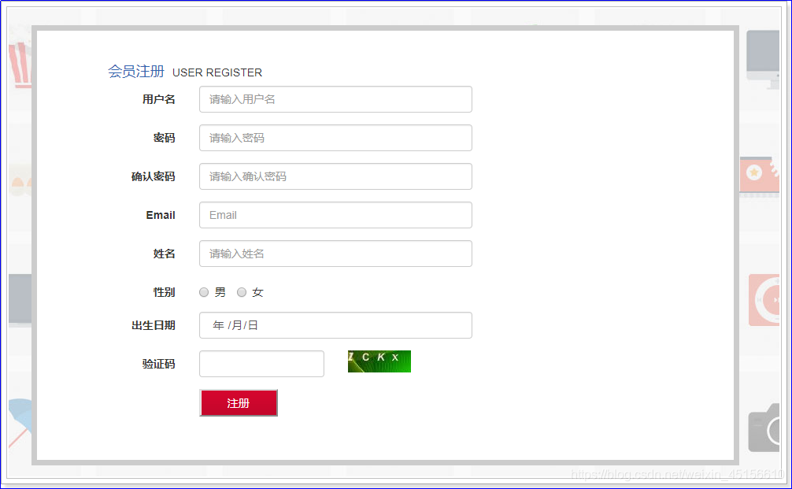This screenshot has height=489, width=792.
Task: Click the Email label
Action: 161,215
